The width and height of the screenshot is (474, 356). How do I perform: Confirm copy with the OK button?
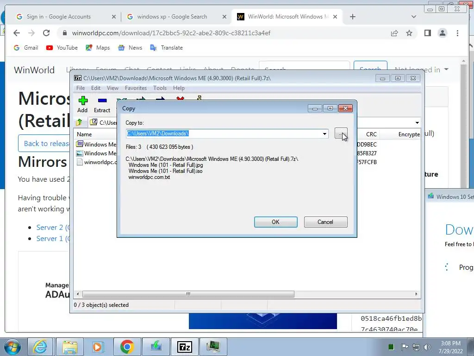[x=276, y=222]
